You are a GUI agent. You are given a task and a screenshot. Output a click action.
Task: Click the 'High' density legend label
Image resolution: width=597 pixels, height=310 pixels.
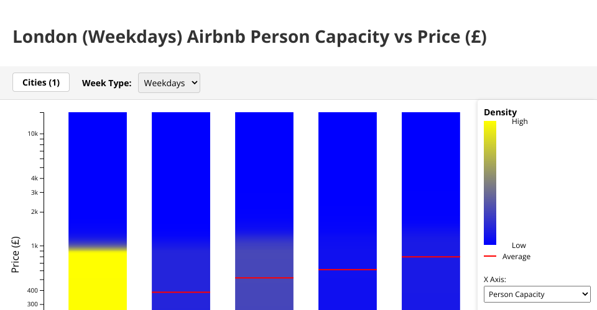tap(519, 122)
